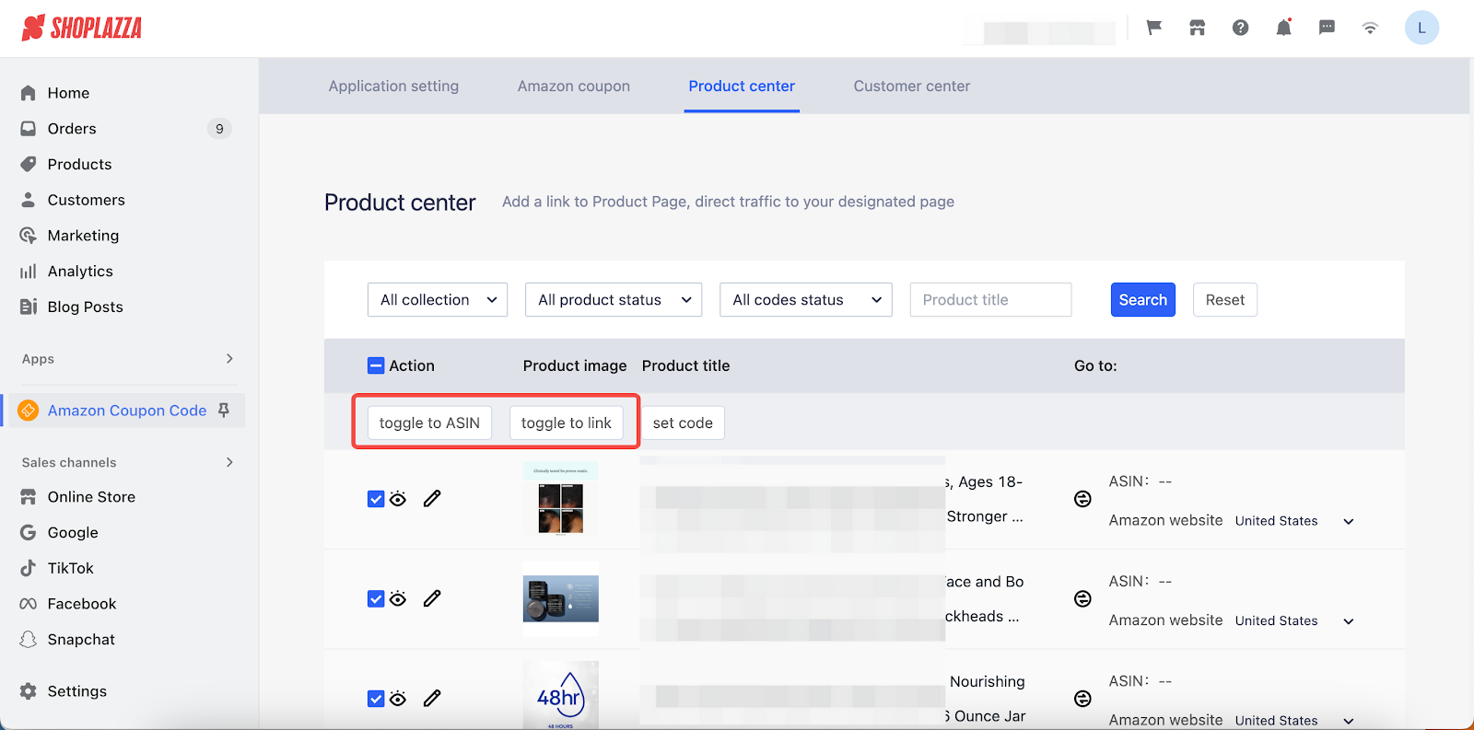Toggle the select-all Action checkbox
The width and height of the screenshot is (1474, 730).
[x=376, y=365]
